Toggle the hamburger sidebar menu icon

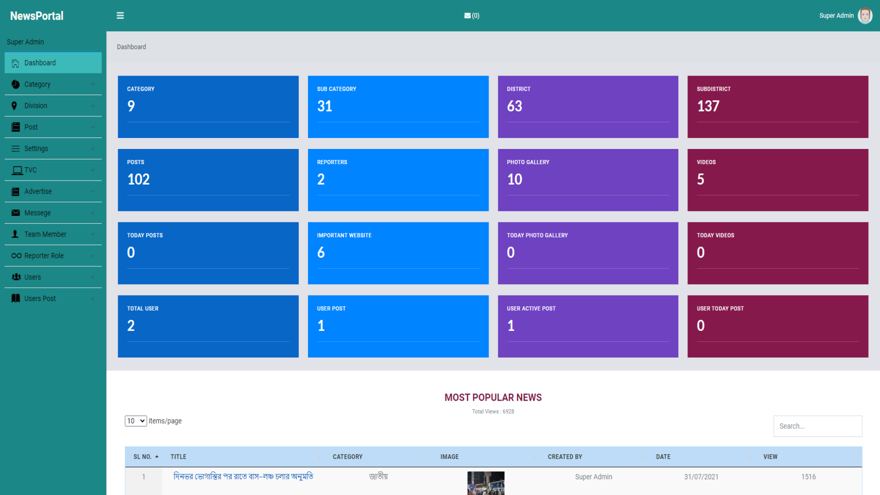click(x=120, y=16)
